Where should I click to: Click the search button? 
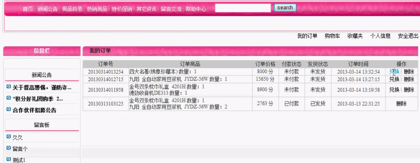285,8
